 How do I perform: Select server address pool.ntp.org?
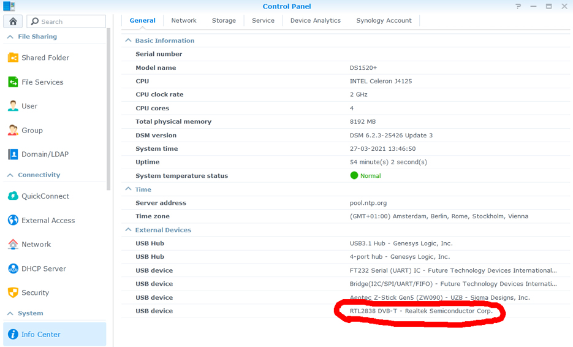[368, 203]
